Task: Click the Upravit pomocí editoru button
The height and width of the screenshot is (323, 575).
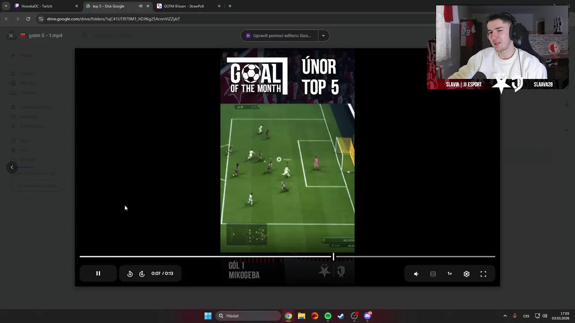Action: point(279,35)
